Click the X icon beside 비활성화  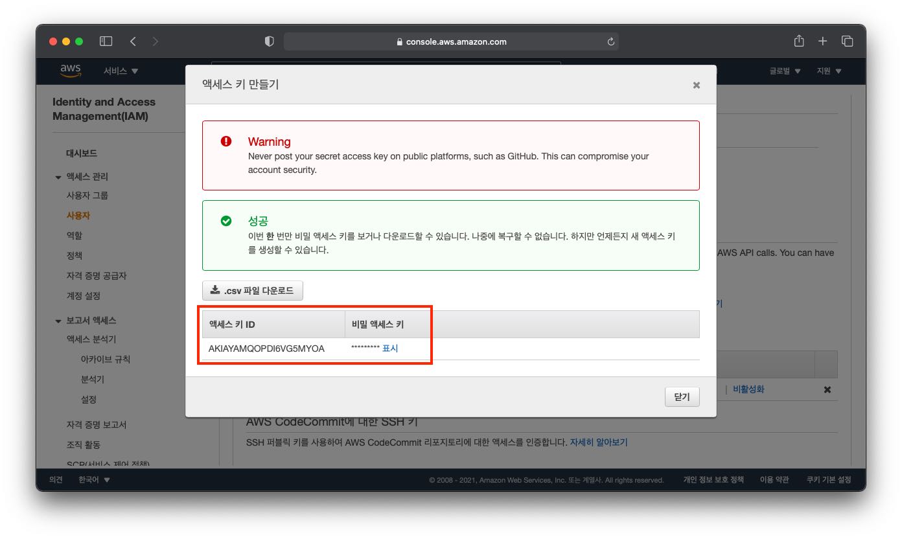tap(827, 390)
